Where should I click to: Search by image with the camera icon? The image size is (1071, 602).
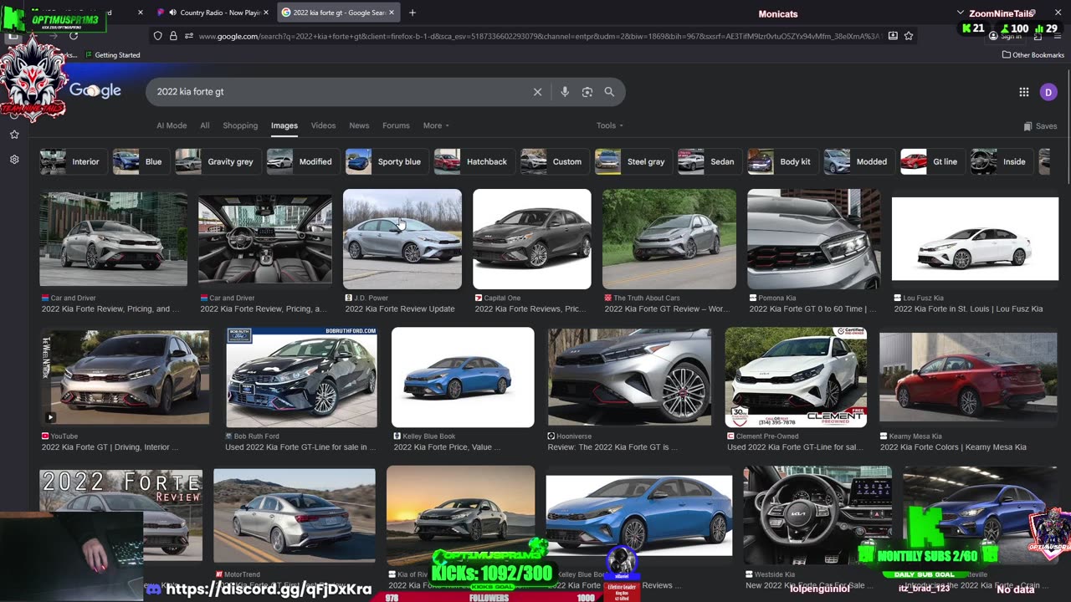point(587,92)
